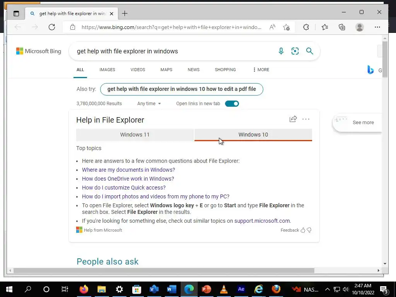Screen dimensions: 396x297
Task: Click the 'how to edit a pdf file' suggestion
Action: click(182, 89)
